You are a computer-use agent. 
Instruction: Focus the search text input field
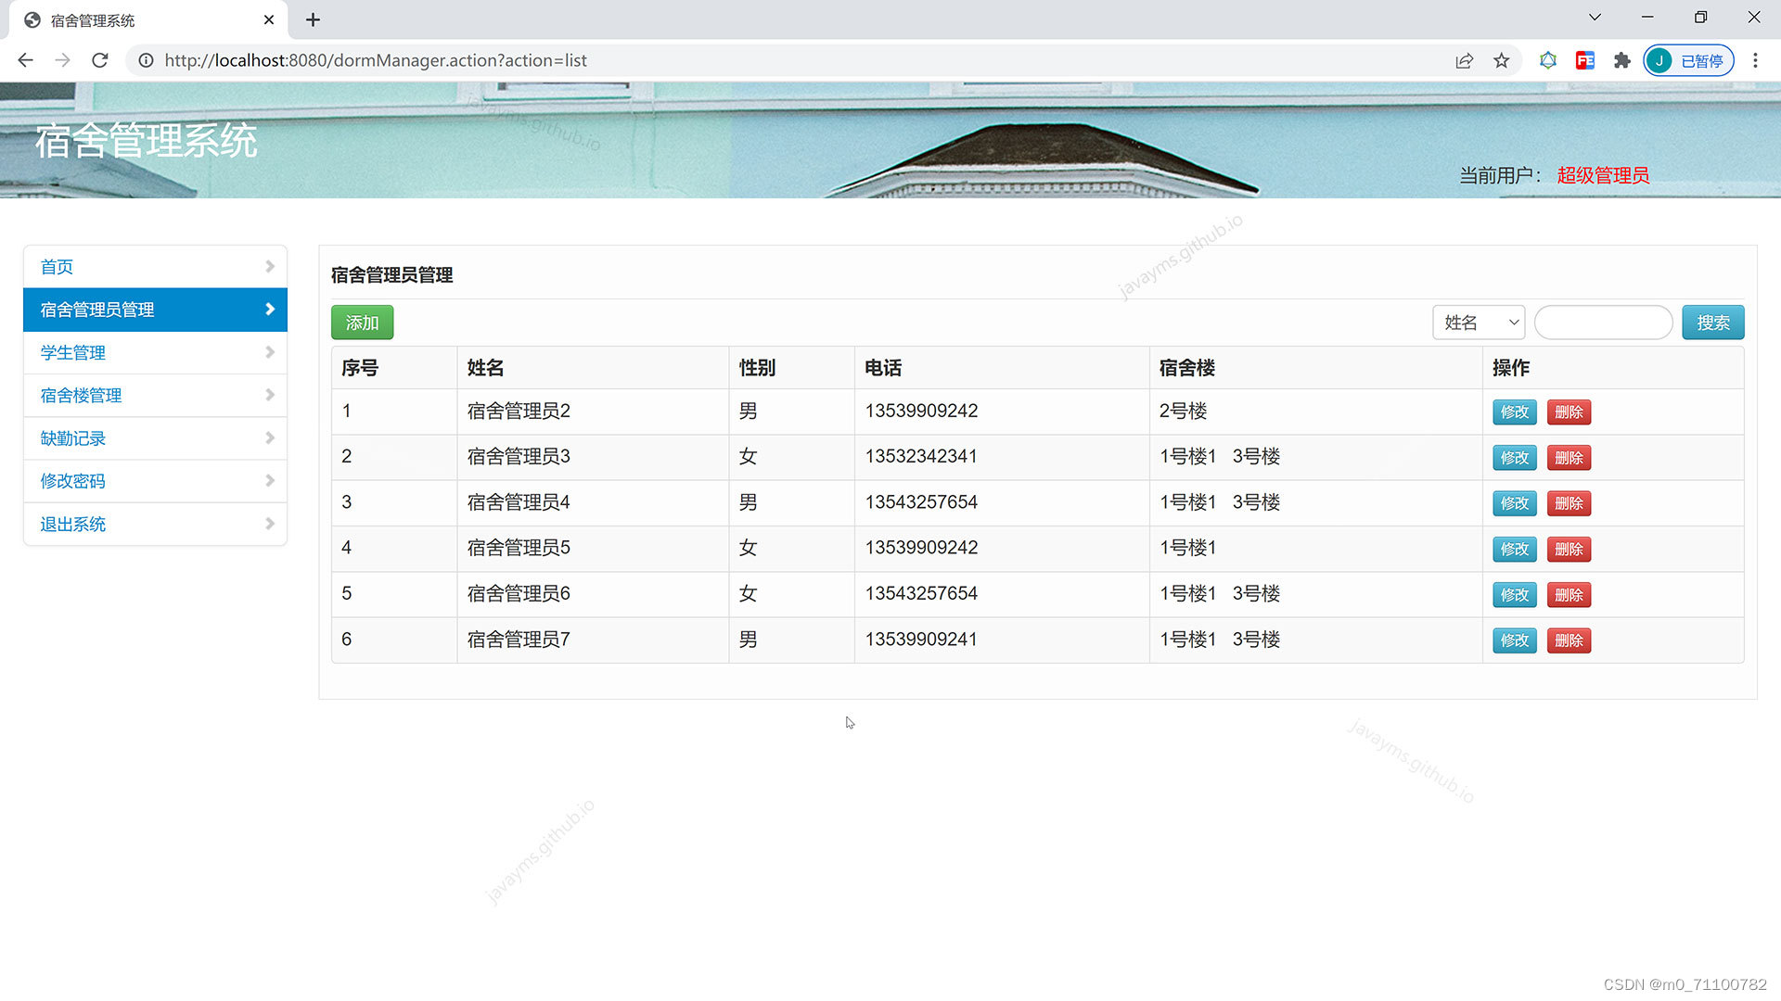coord(1603,323)
